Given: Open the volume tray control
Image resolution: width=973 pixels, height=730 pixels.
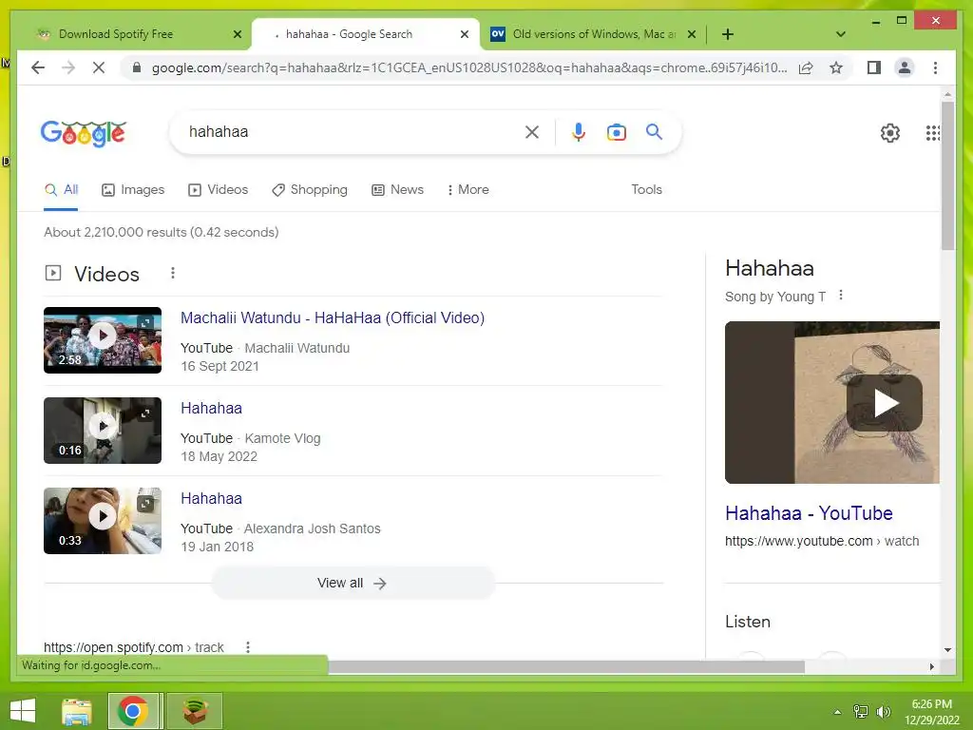Looking at the screenshot, I should pyautogui.click(x=884, y=712).
